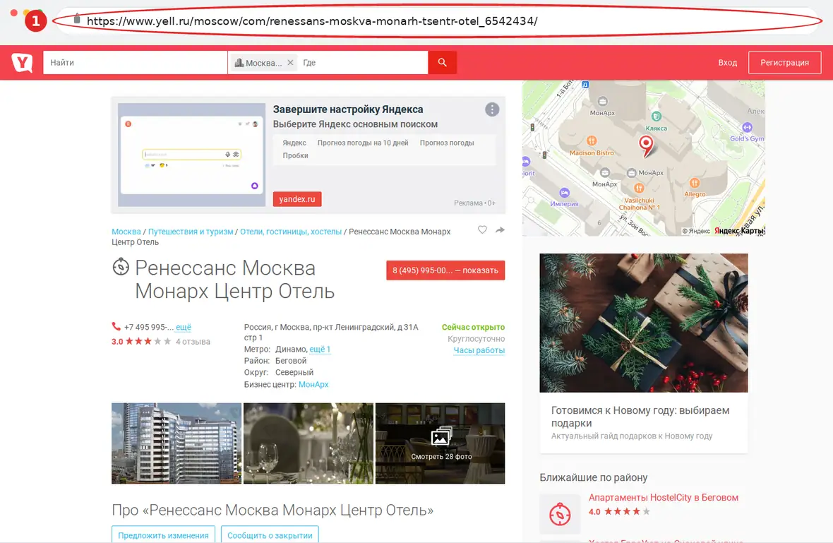Focus the Найти search field
Screen dimensions: 833x543
point(135,63)
